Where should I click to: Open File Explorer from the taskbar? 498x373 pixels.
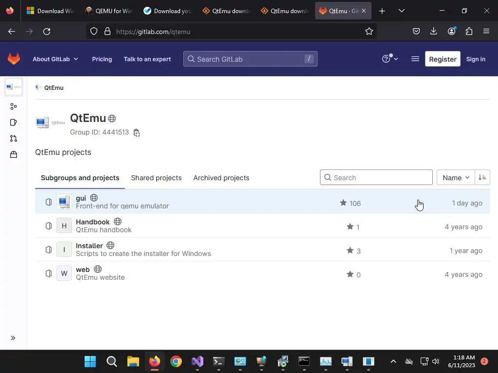click(x=133, y=361)
